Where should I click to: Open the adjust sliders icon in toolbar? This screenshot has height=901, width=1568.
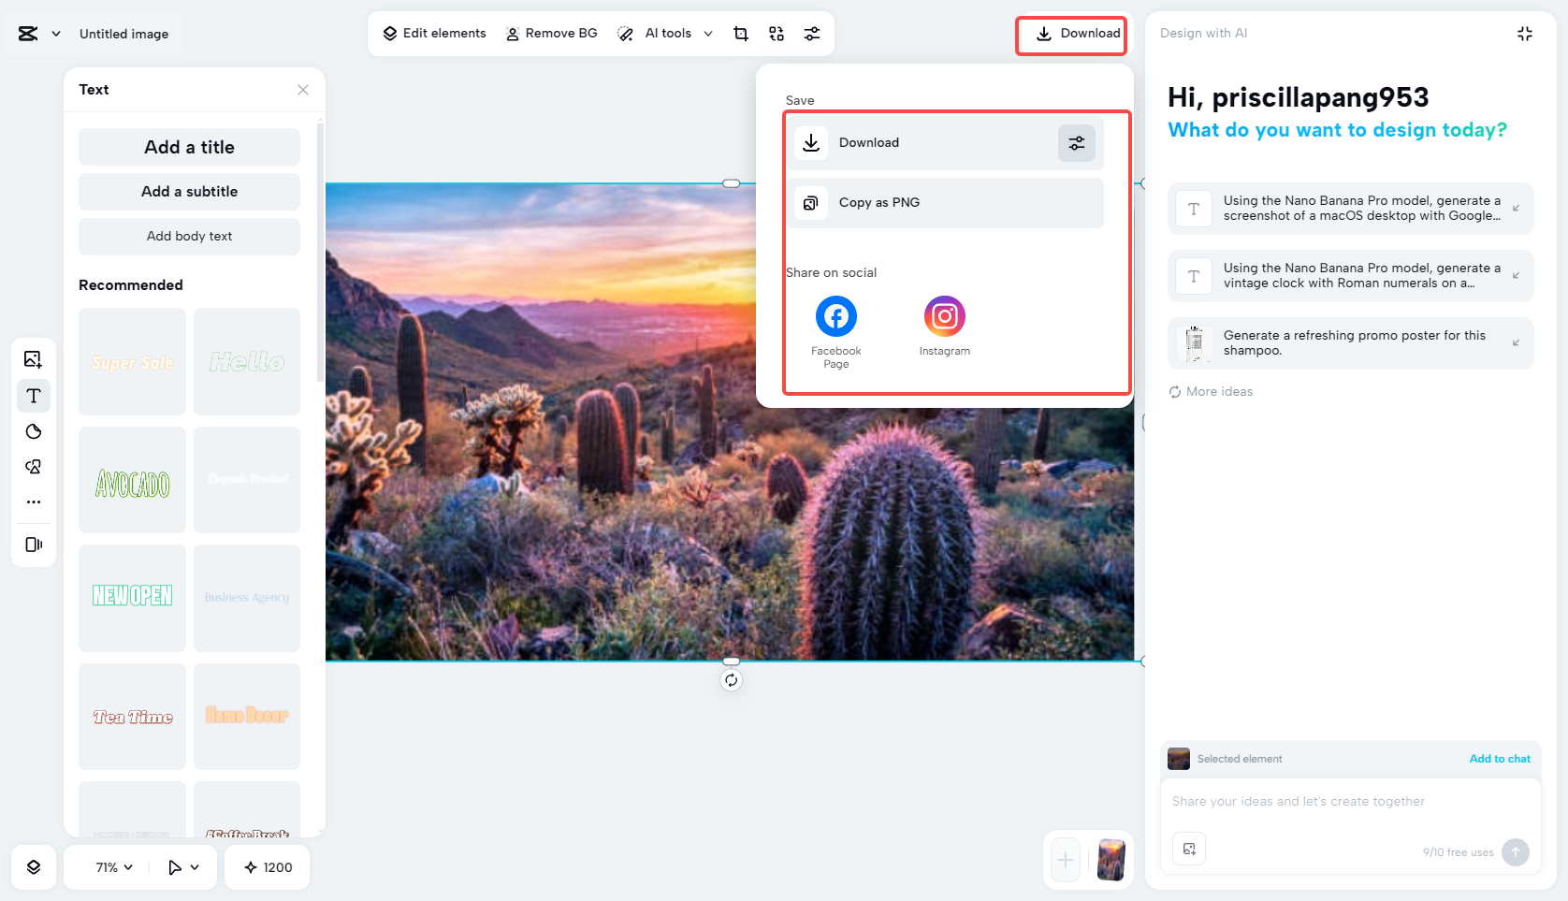point(812,34)
